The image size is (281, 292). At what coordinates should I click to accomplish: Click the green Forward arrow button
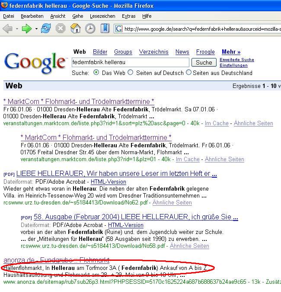[26, 29]
